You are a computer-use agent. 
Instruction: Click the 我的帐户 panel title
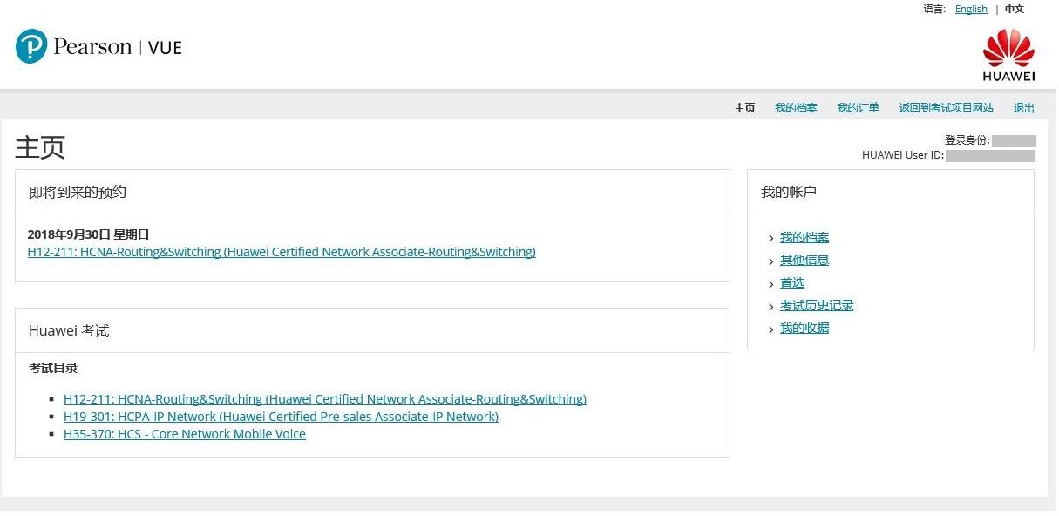pyautogui.click(x=789, y=192)
